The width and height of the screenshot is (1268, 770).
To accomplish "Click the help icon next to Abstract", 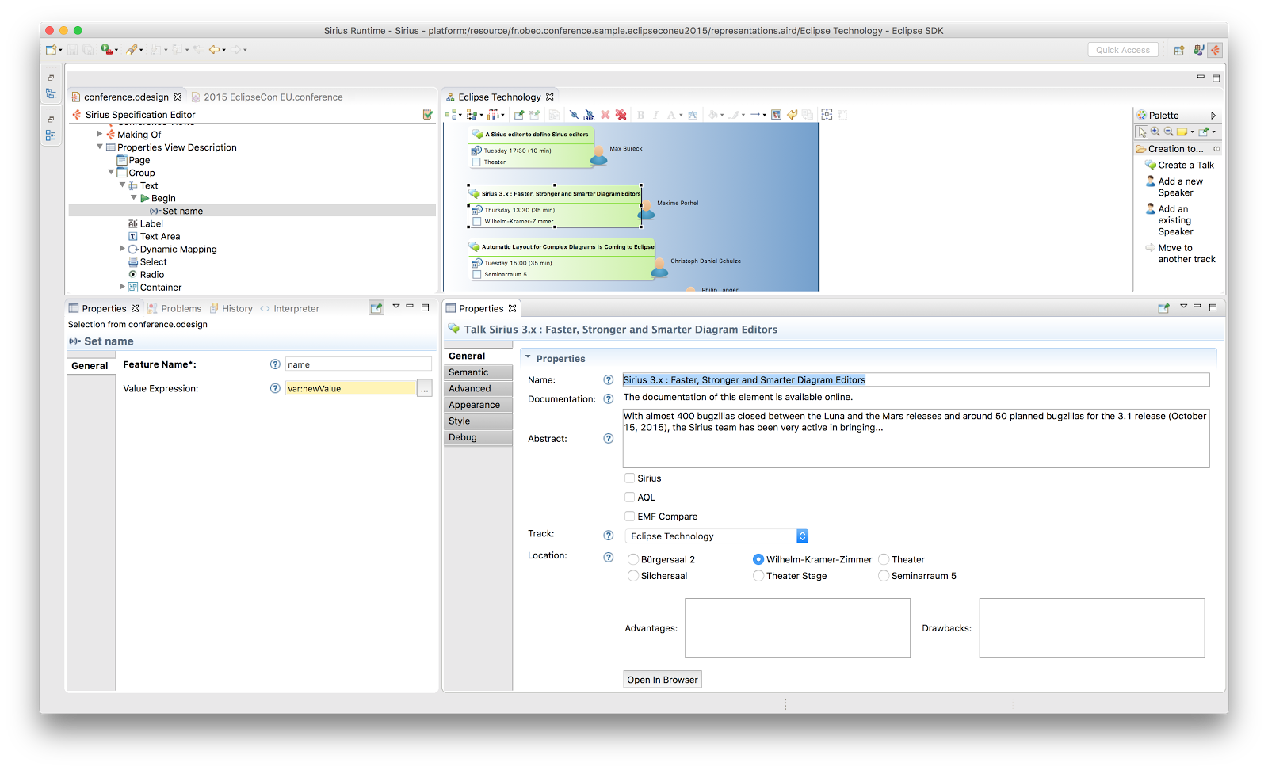I will tap(609, 438).
